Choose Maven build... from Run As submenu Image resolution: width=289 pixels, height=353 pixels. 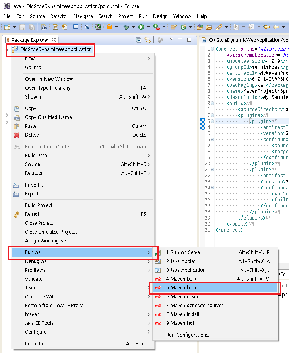pyautogui.click(x=215, y=288)
